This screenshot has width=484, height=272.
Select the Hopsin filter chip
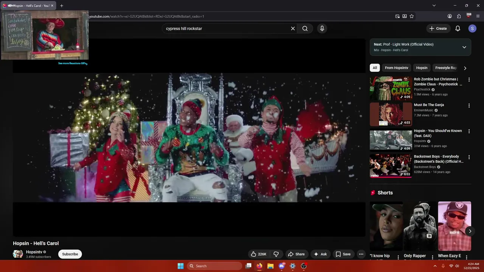point(422,68)
